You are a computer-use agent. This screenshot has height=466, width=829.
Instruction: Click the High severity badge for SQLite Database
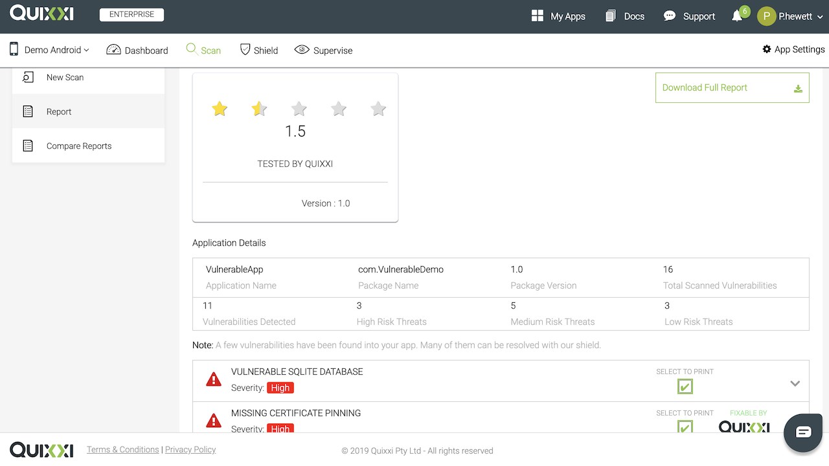click(x=280, y=388)
